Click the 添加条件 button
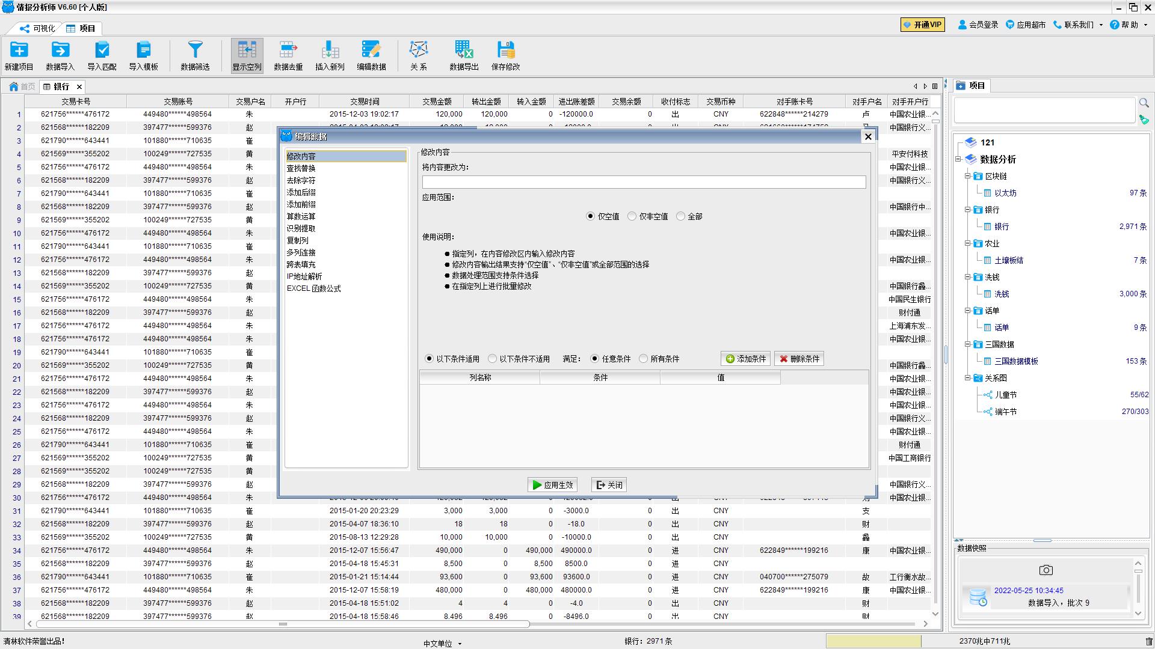The width and height of the screenshot is (1155, 649). (x=745, y=359)
